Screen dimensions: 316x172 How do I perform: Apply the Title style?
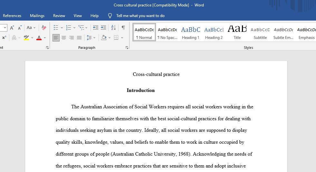point(237,32)
